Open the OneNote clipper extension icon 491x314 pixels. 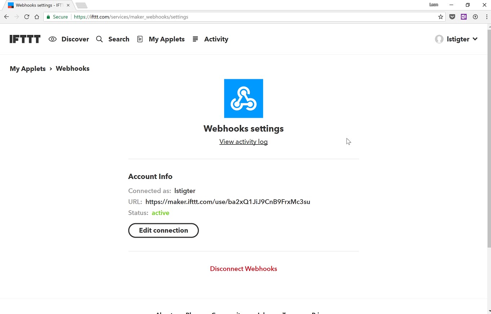pos(464,17)
